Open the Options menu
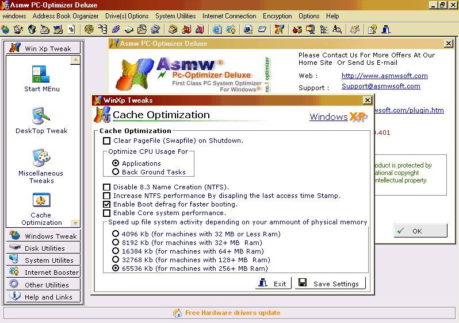Viewport: 459px width, 323px height. (309, 16)
